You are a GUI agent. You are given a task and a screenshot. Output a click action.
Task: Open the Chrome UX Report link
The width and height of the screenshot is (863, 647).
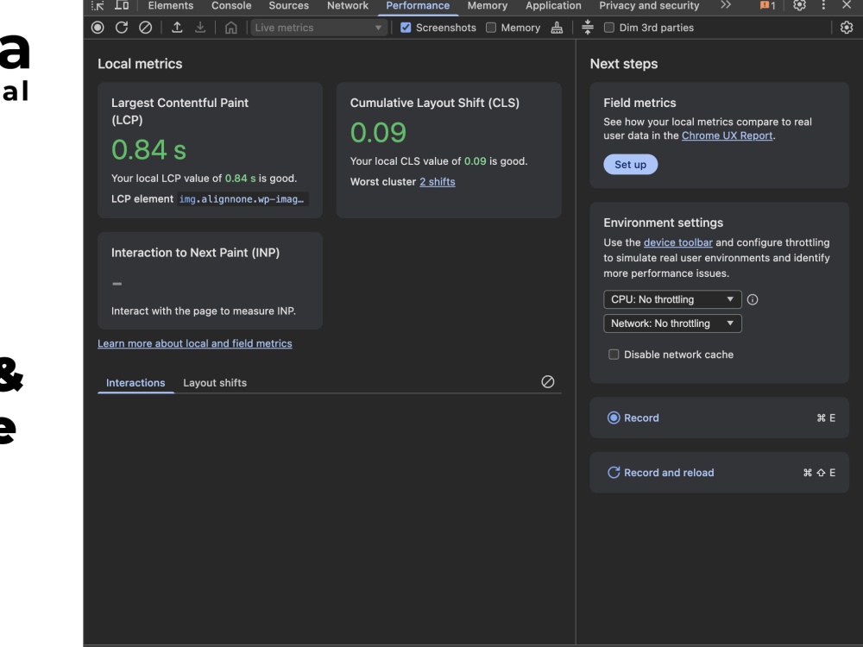click(x=727, y=136)
